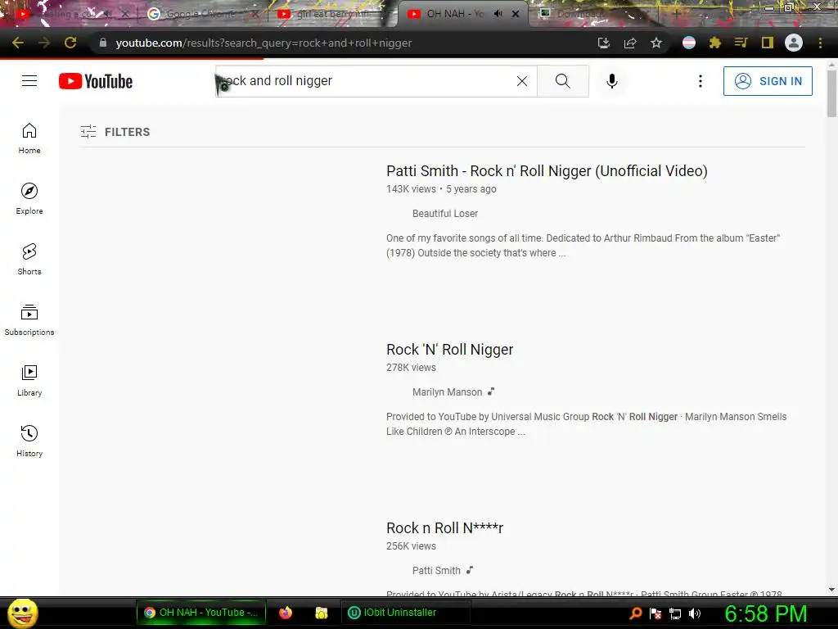This screenshot has height=629, width=838.
Task: Open the Chrome profile avatar
Action: pyautogui.click(x=794, y=43)
